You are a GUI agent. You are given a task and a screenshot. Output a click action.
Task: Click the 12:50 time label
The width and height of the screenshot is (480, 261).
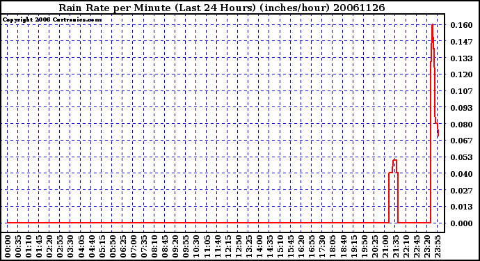pyautogui.click(x=238, y=246)
